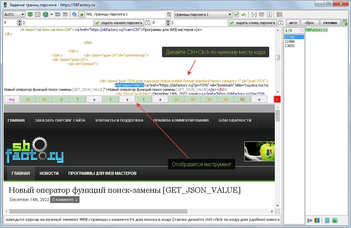Viewport: 351px width, 228px height.
Task: Click the [+] brackets icon
Action: tap(254, 14)
